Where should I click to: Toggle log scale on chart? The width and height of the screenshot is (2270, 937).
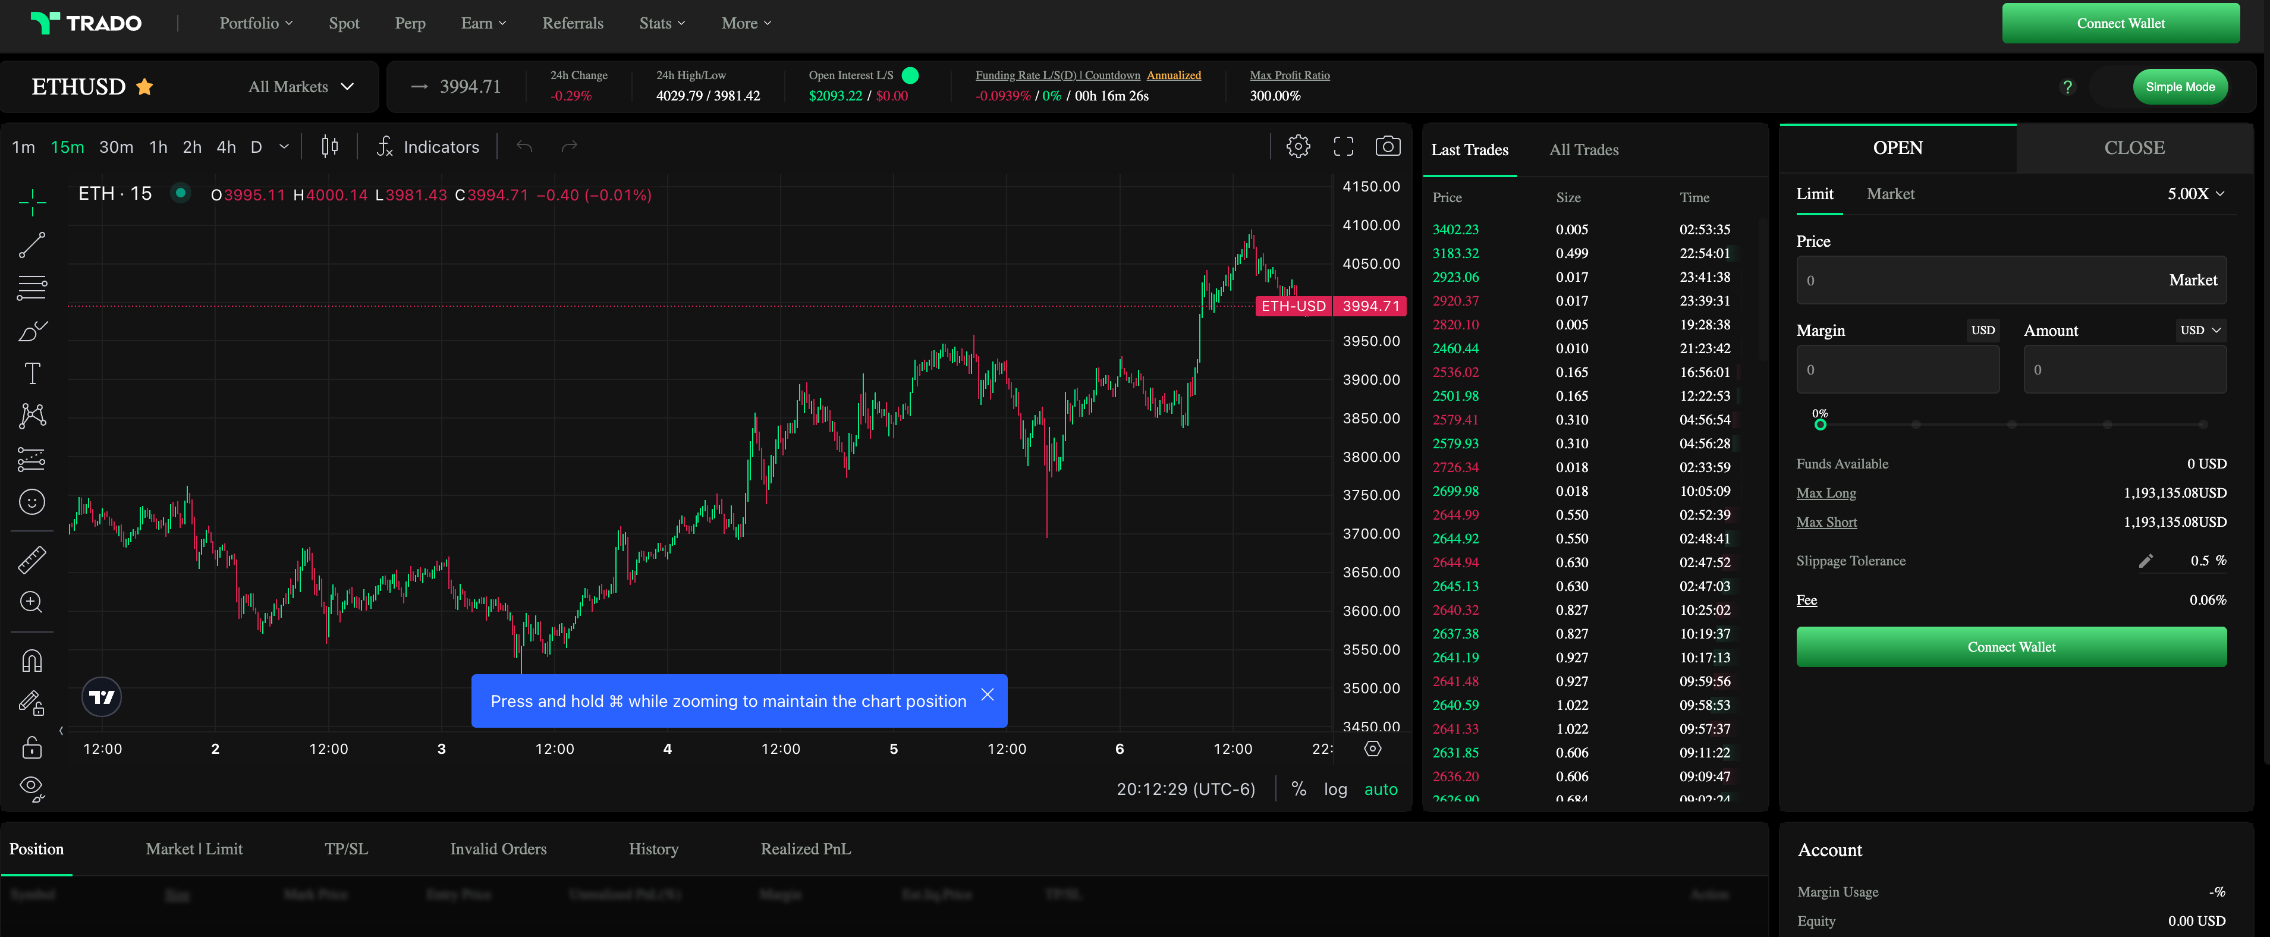(x=1335, y=789)
